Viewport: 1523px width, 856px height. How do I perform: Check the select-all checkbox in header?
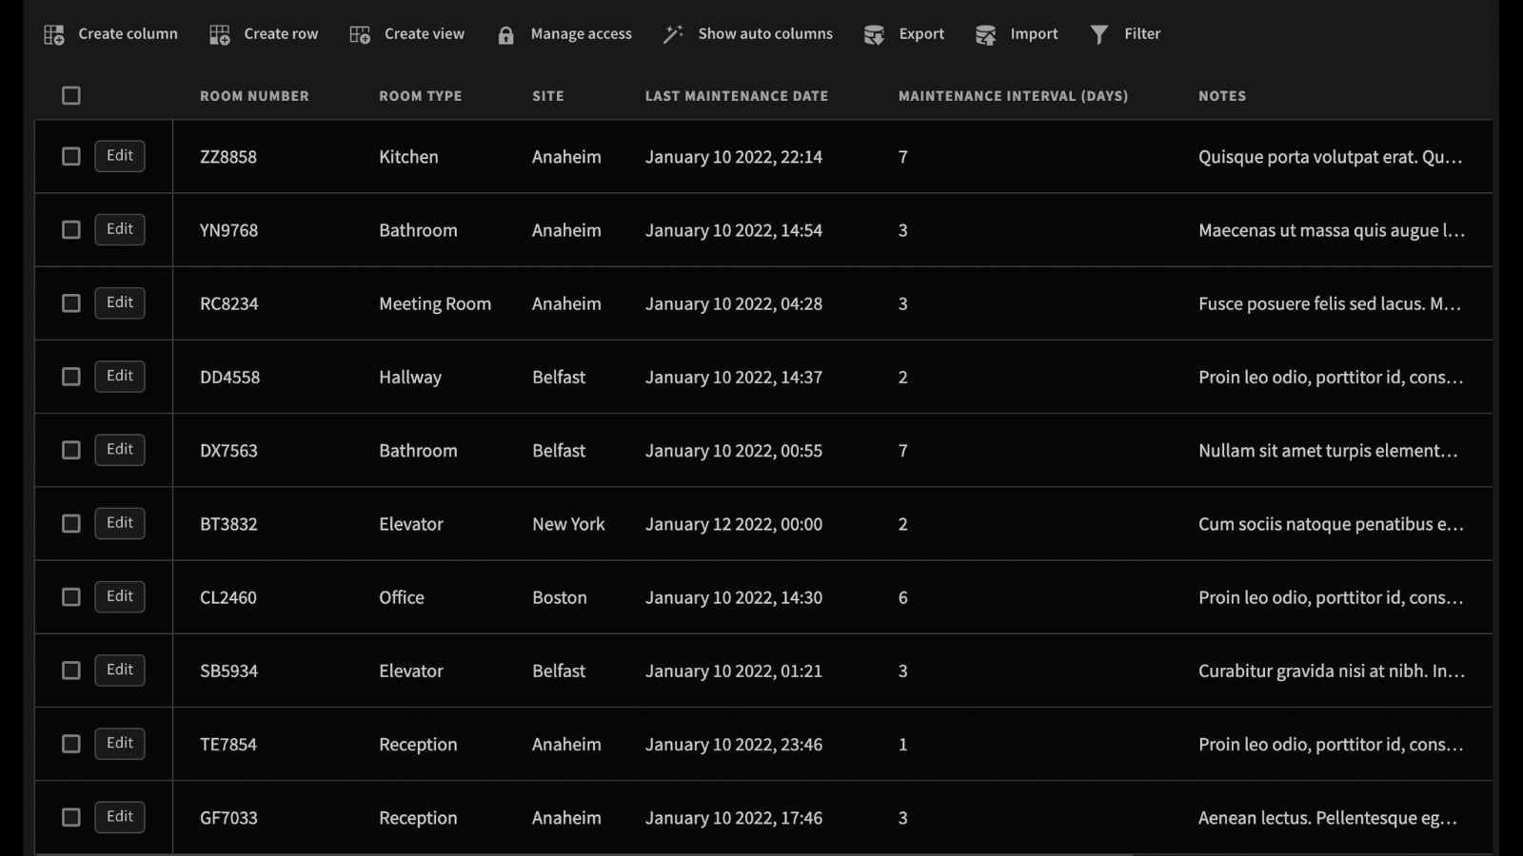click(x=70, y=95)
